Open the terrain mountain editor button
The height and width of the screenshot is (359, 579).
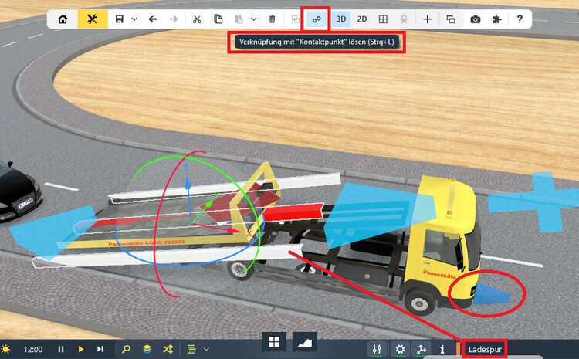(305, 342)
